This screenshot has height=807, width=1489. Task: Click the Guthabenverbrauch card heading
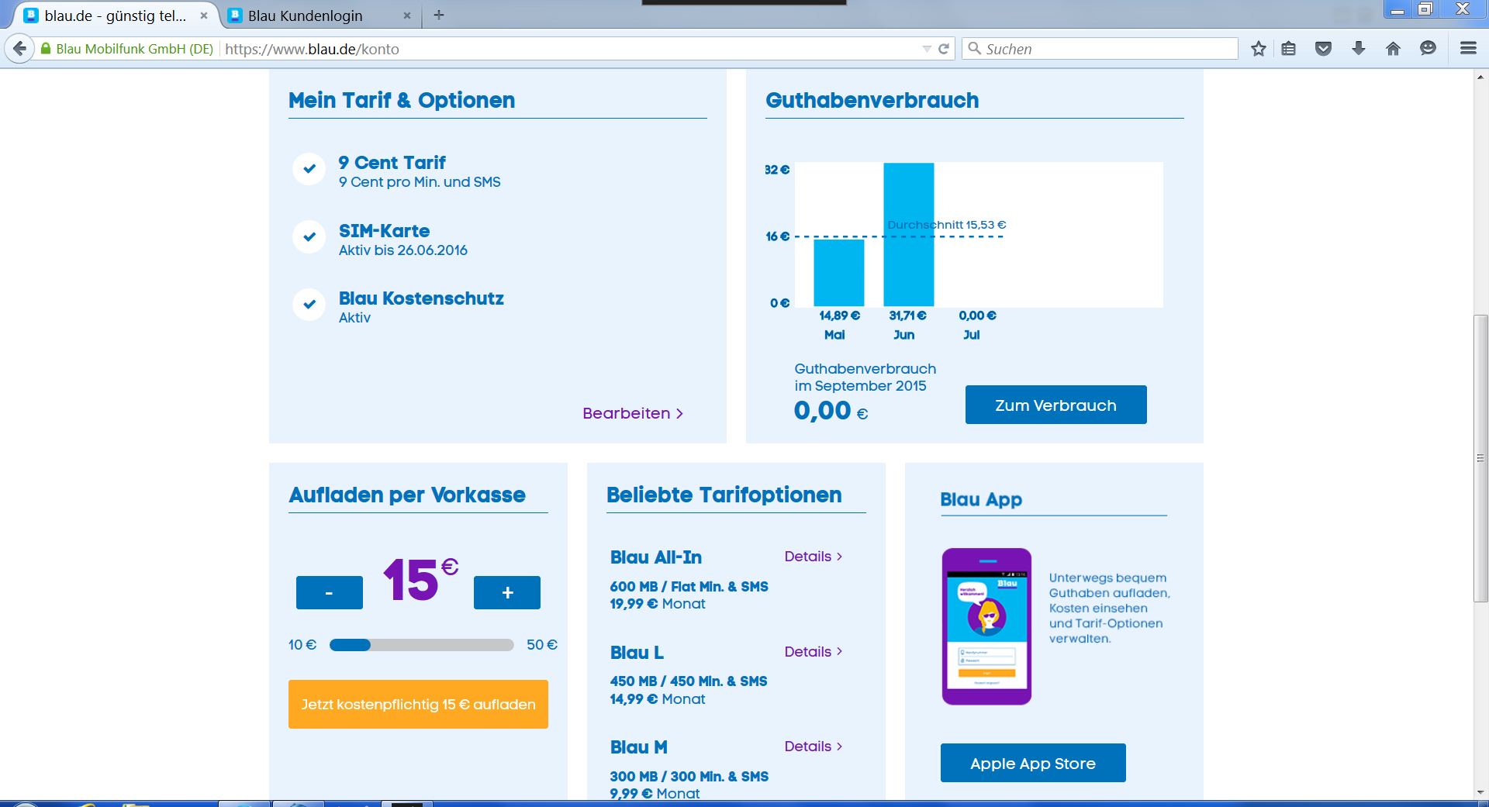pyautogui.click(x=872, y=100)
